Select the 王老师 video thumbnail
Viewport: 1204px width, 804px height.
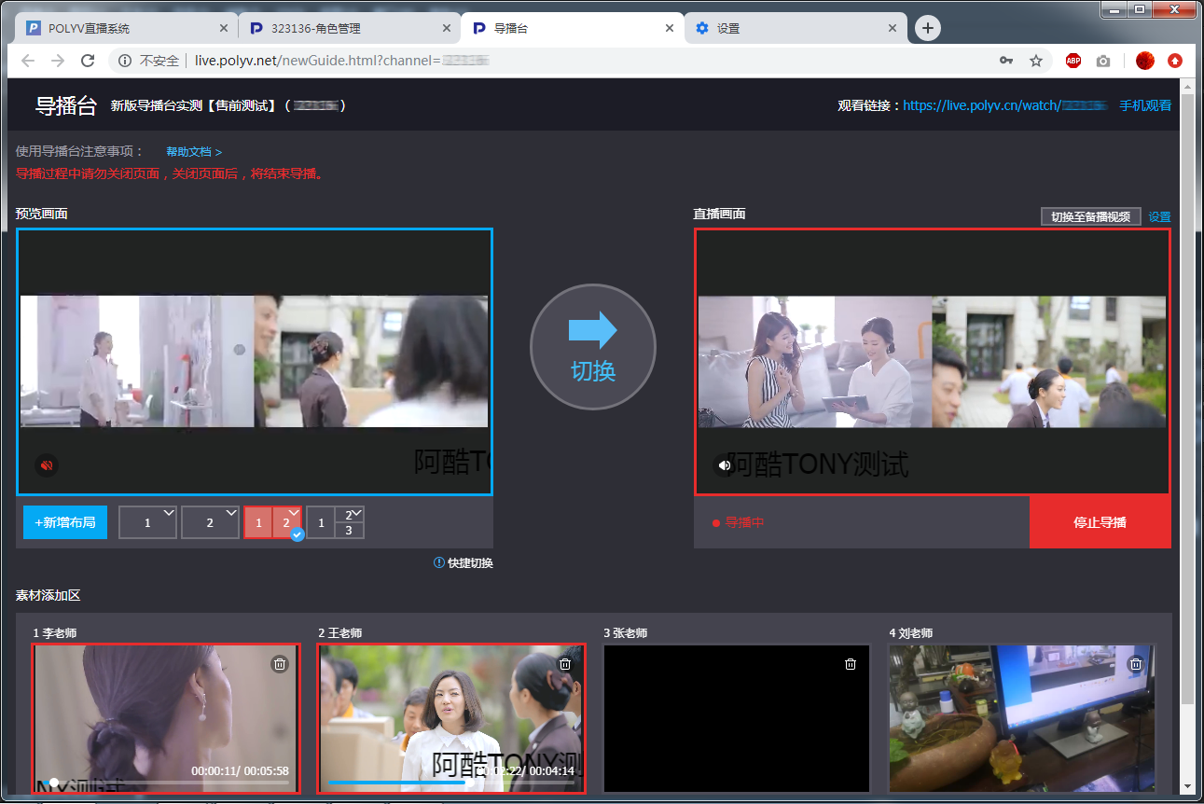(x=450, y=718)
